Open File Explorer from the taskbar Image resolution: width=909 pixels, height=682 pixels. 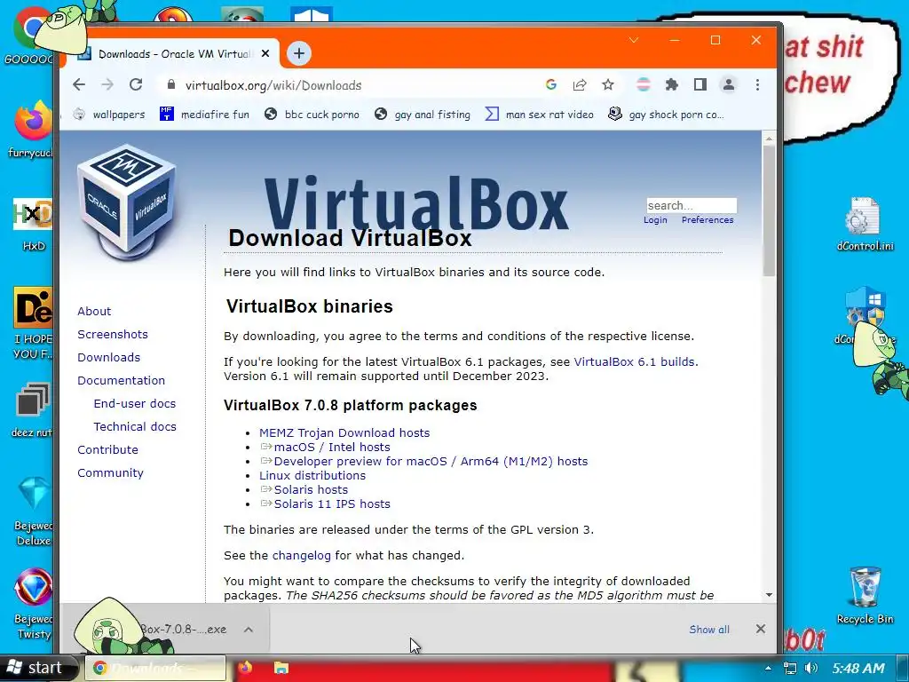(281, 668)
